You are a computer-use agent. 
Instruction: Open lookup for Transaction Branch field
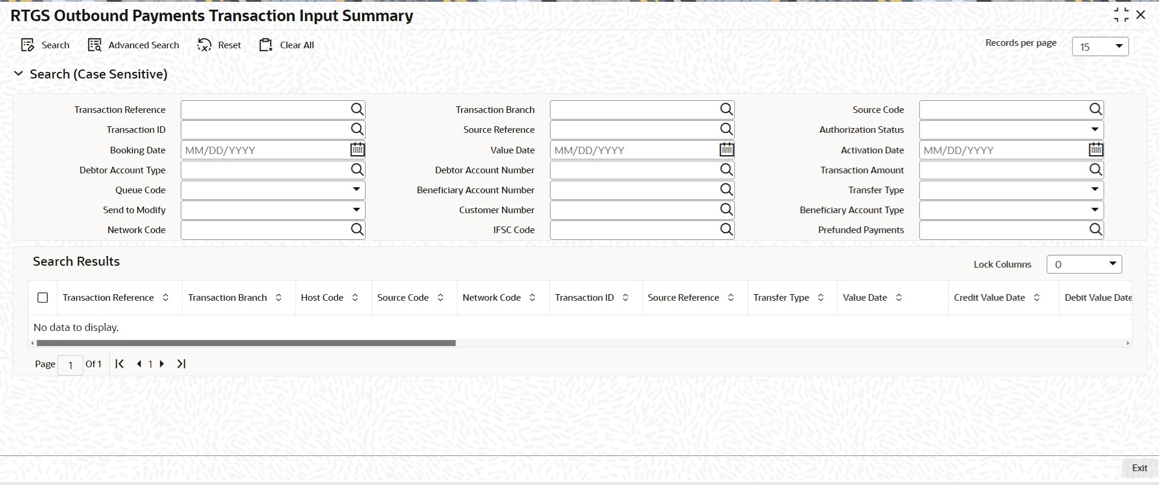[x=726, y=109]
